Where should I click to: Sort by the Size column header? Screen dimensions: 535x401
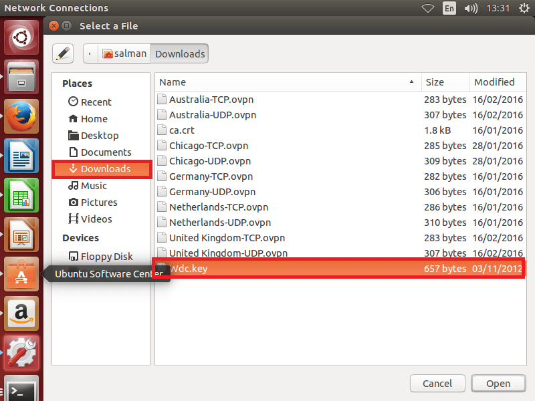click(x=445, y=82)
